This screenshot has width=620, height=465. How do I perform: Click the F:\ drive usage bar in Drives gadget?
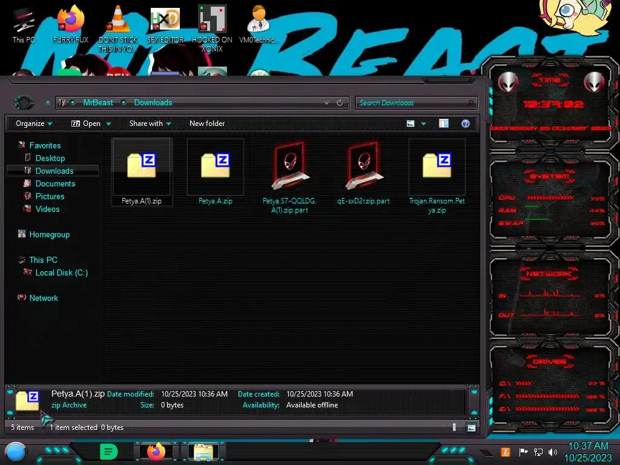(x=547, y=396)
